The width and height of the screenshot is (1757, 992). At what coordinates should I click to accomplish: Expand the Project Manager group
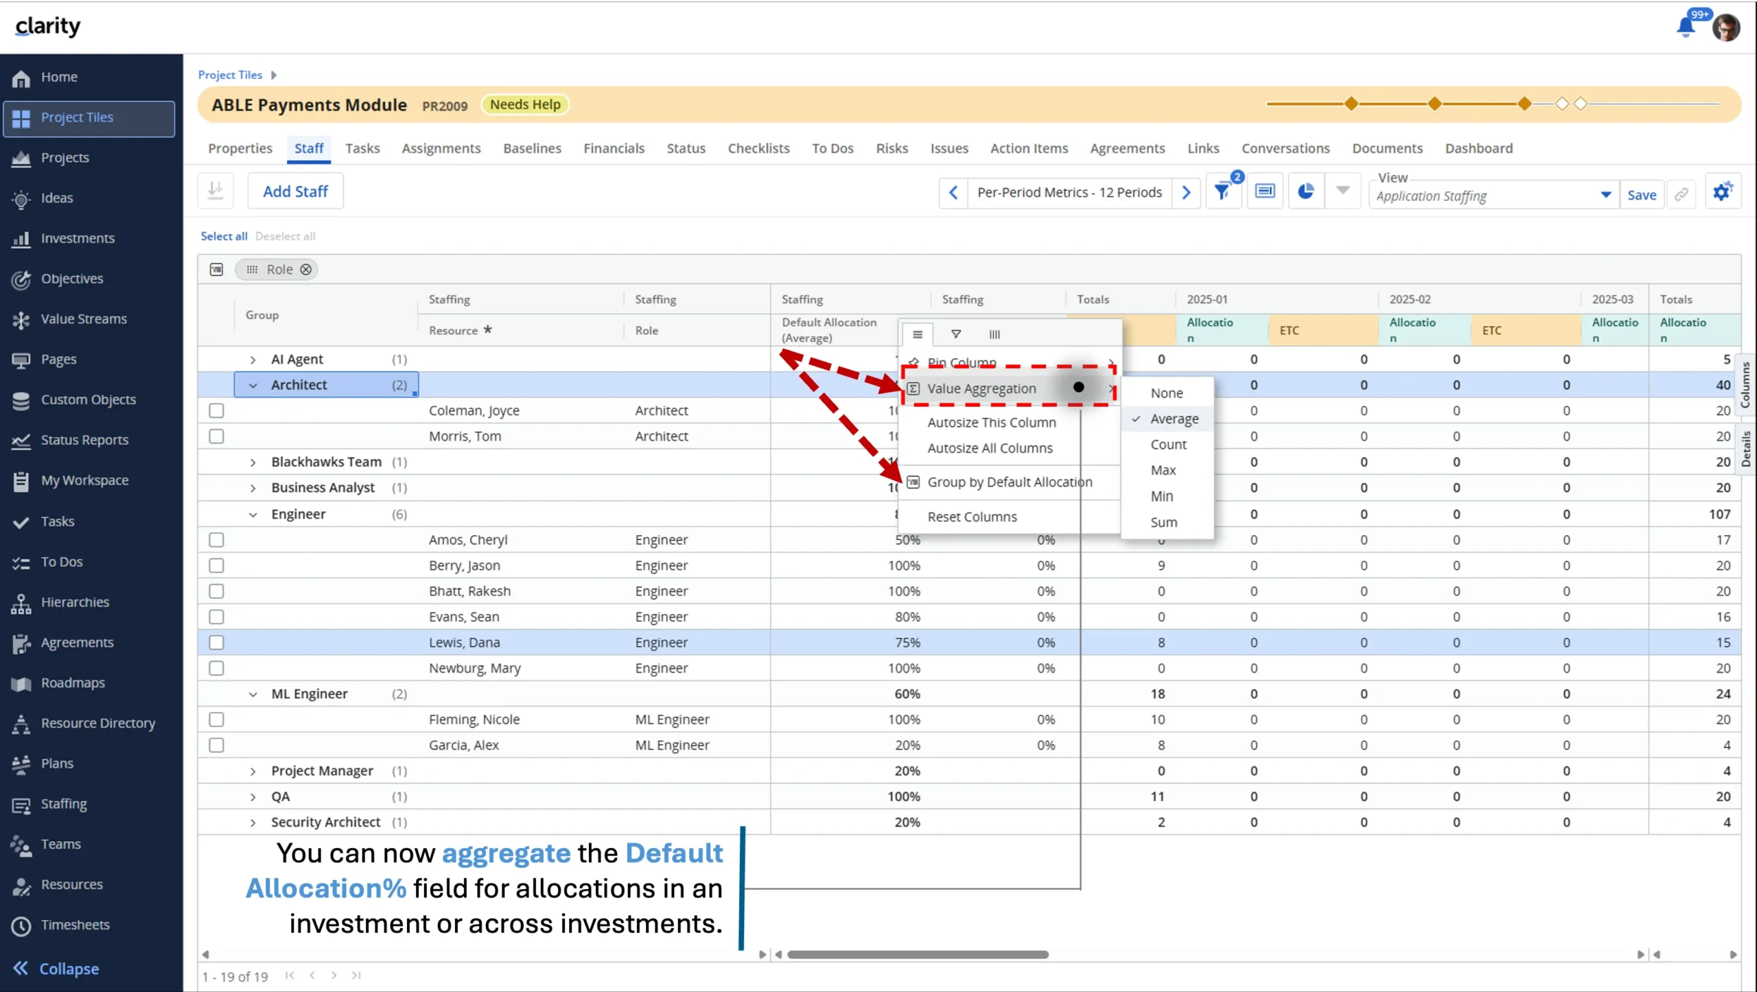(253, 772)
